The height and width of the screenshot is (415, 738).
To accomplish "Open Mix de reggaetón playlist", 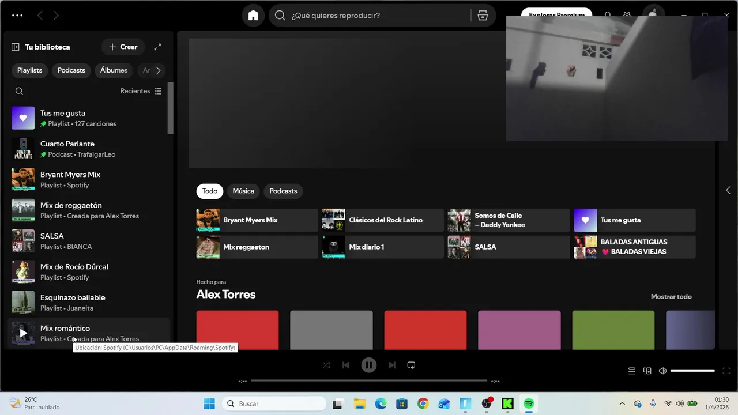I will (88, 210).
